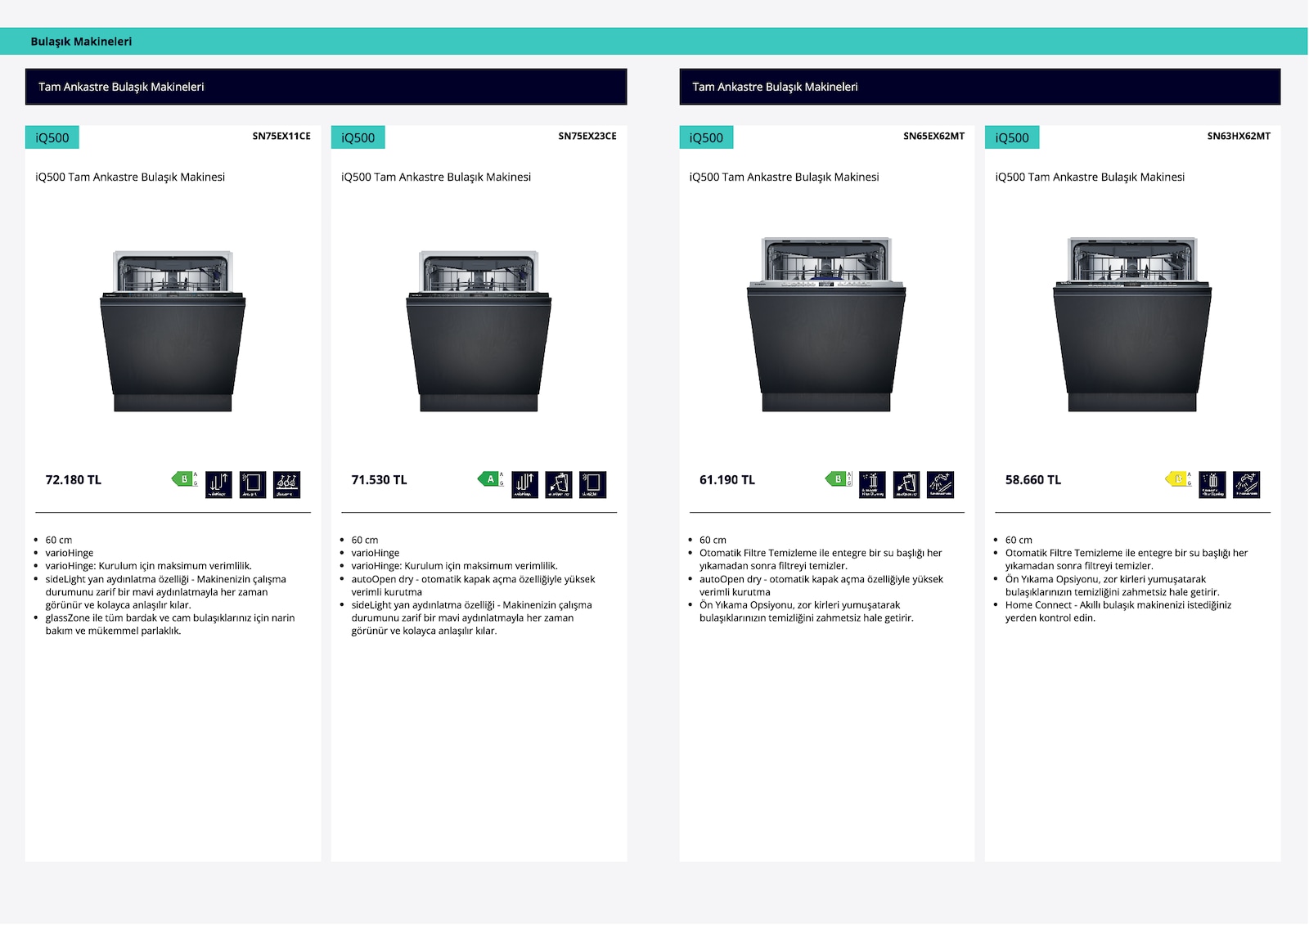This screenshot has width=1309, height=925.
Task: Click the glassZone icon for SN75EX11CE
Action: 286,484
